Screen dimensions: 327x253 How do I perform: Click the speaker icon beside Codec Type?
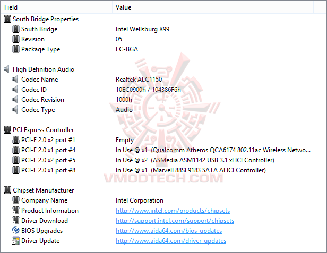[x=15, y=110]
